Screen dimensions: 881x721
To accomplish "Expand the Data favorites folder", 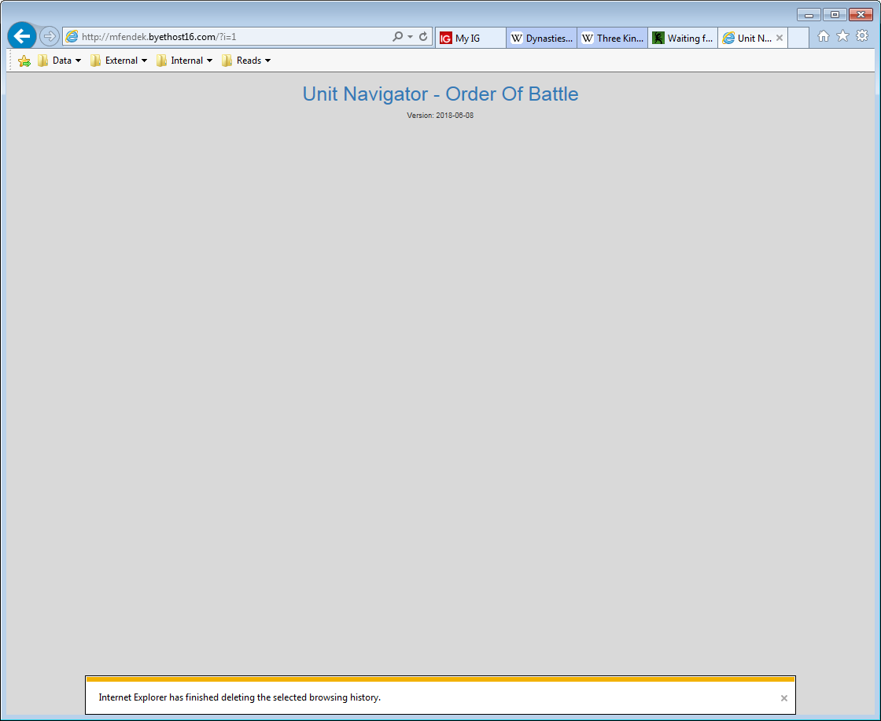I will (x=60, y=61).
